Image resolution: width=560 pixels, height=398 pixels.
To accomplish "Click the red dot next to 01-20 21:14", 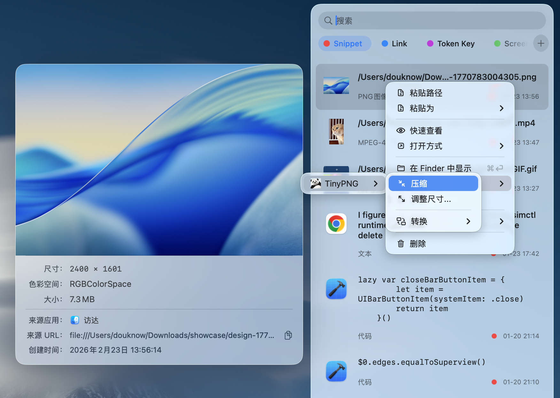I will pyautogui.click(x=494, y=336).
